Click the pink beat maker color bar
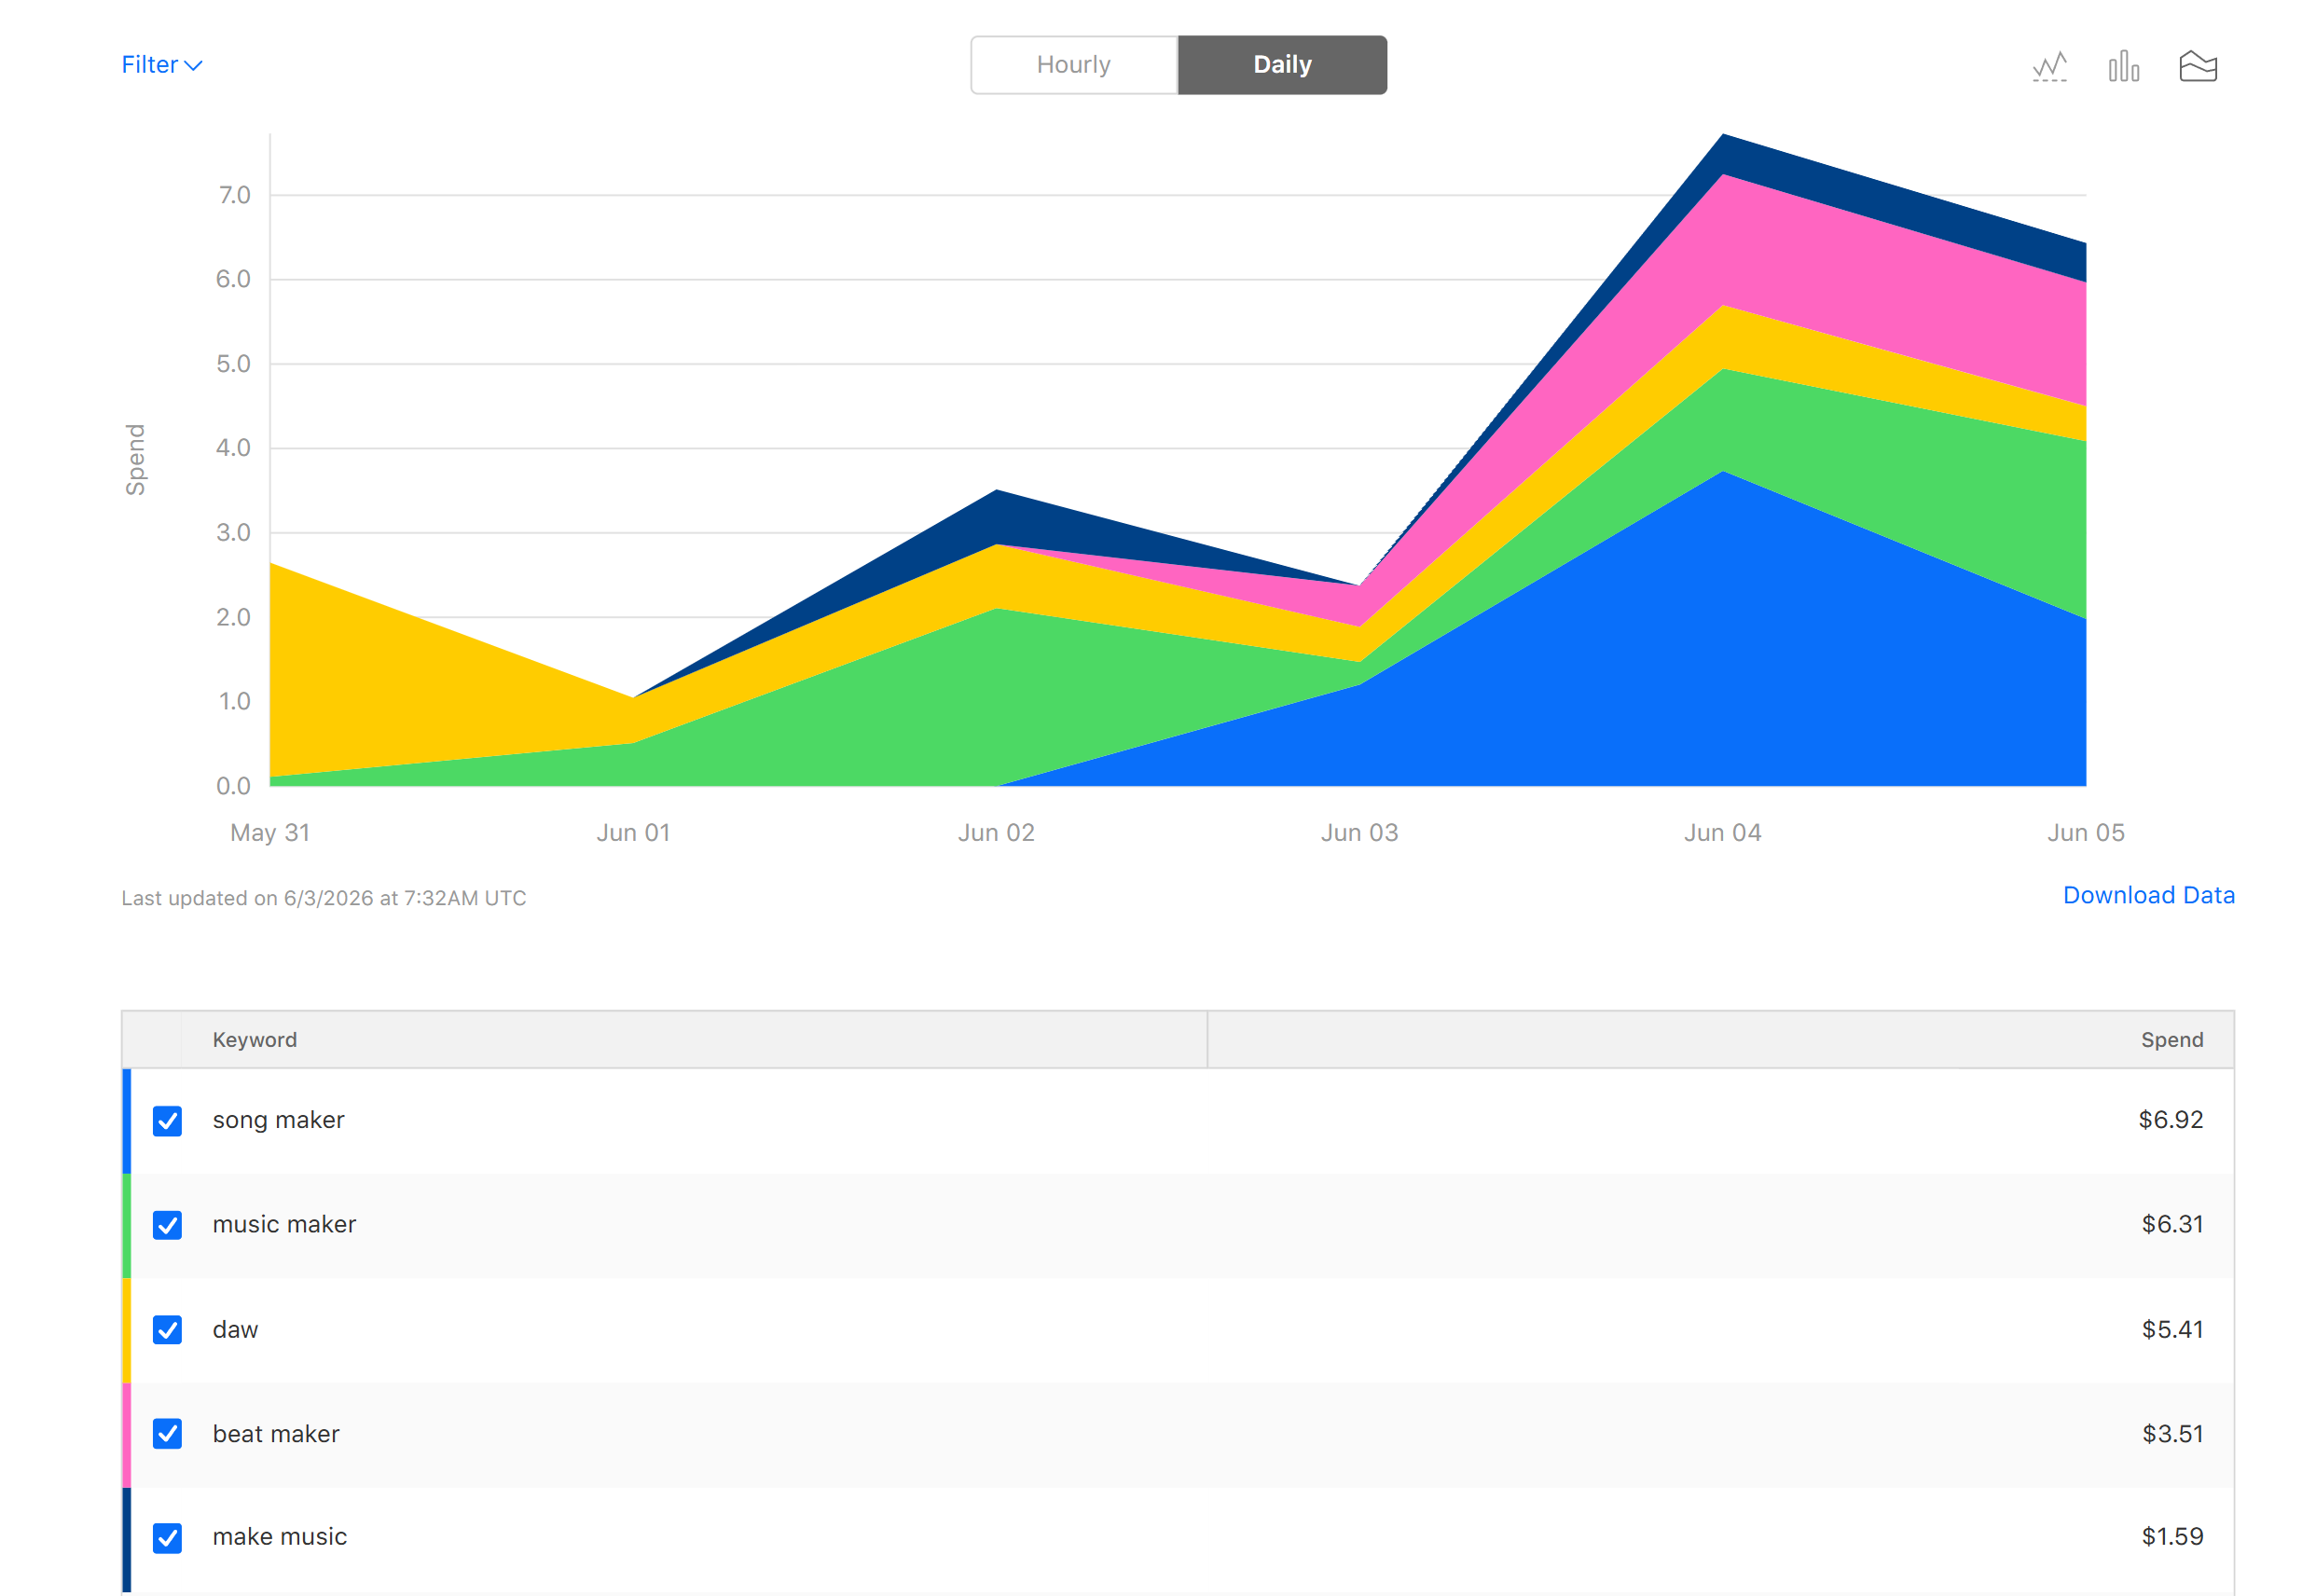Screen dimensions: 2316x1596 [x=126, y=1435]
